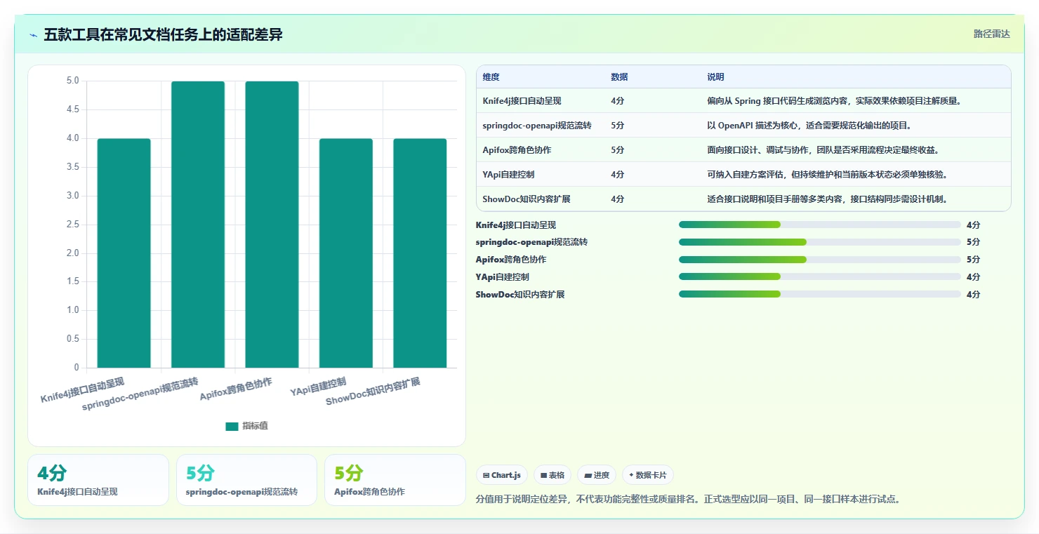
Task: Click the Apifox跨角色协作 x-axis label under the chart
Action: pos(236,389)
